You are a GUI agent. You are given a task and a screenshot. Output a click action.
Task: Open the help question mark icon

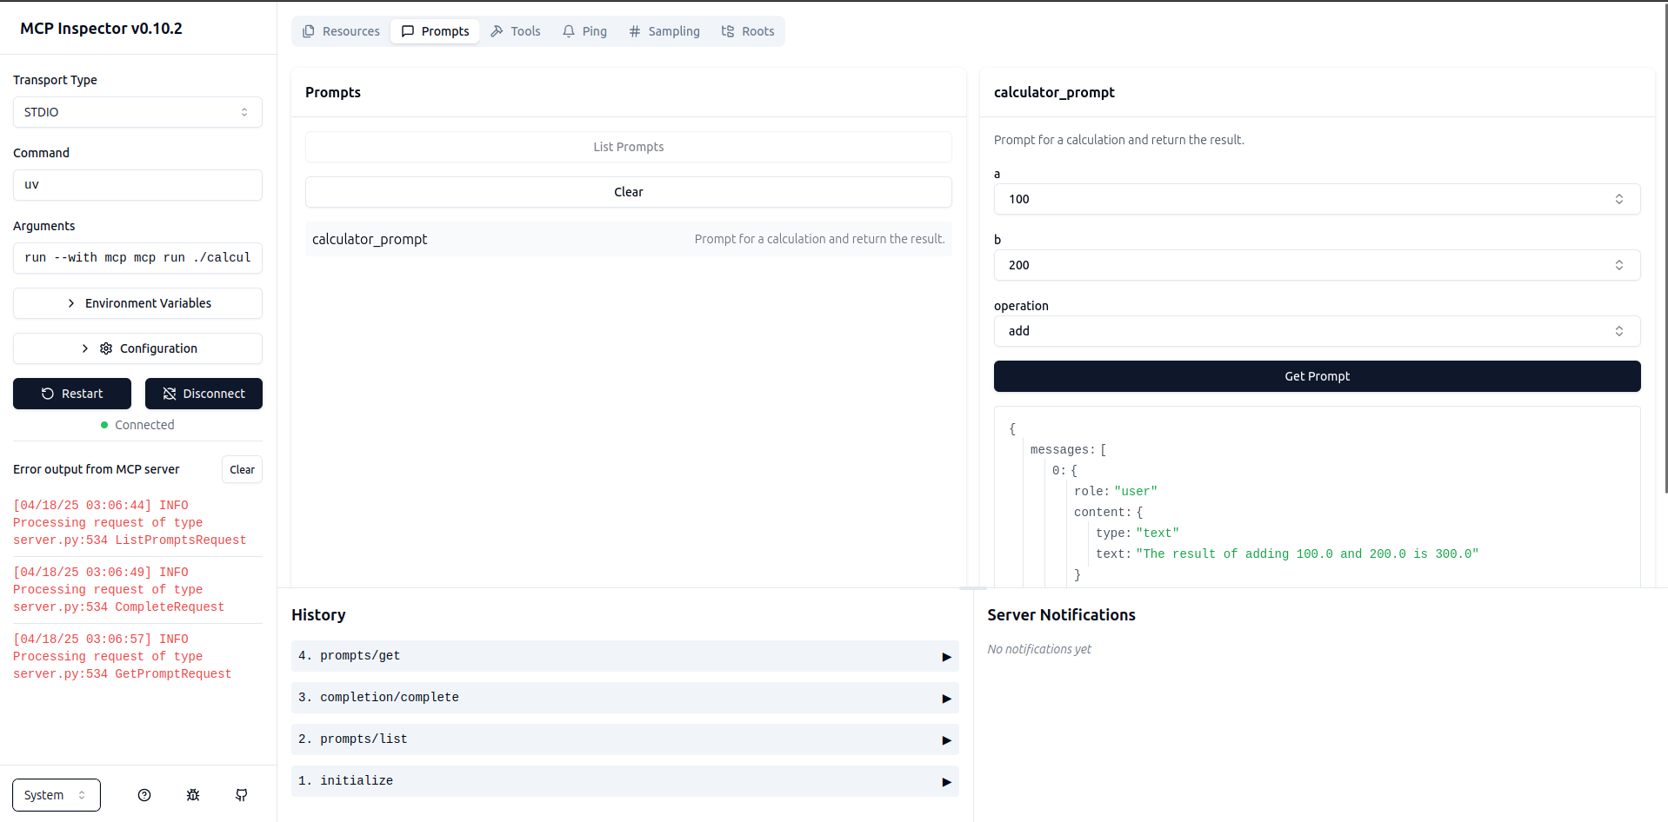pos(143,794)
